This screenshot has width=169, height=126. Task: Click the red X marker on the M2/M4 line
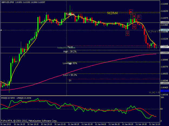131,12
